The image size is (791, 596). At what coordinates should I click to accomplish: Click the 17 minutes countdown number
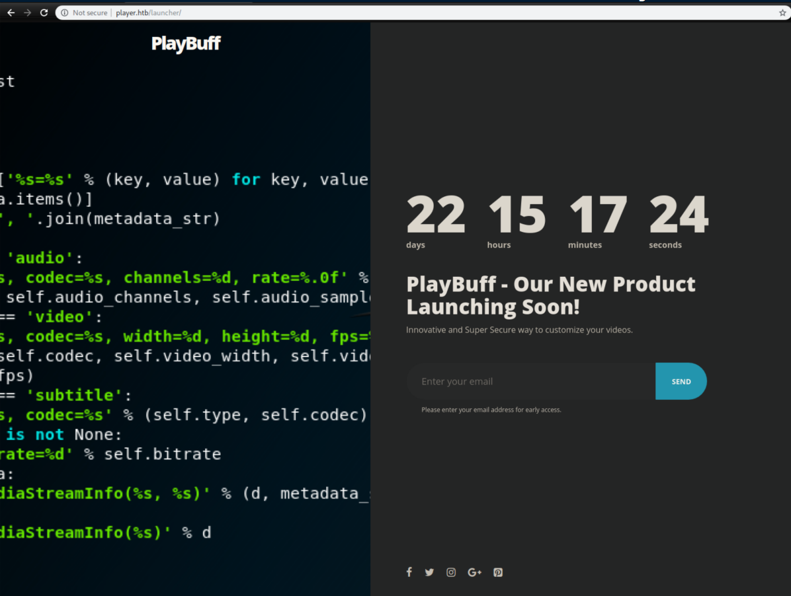[597, 215]
